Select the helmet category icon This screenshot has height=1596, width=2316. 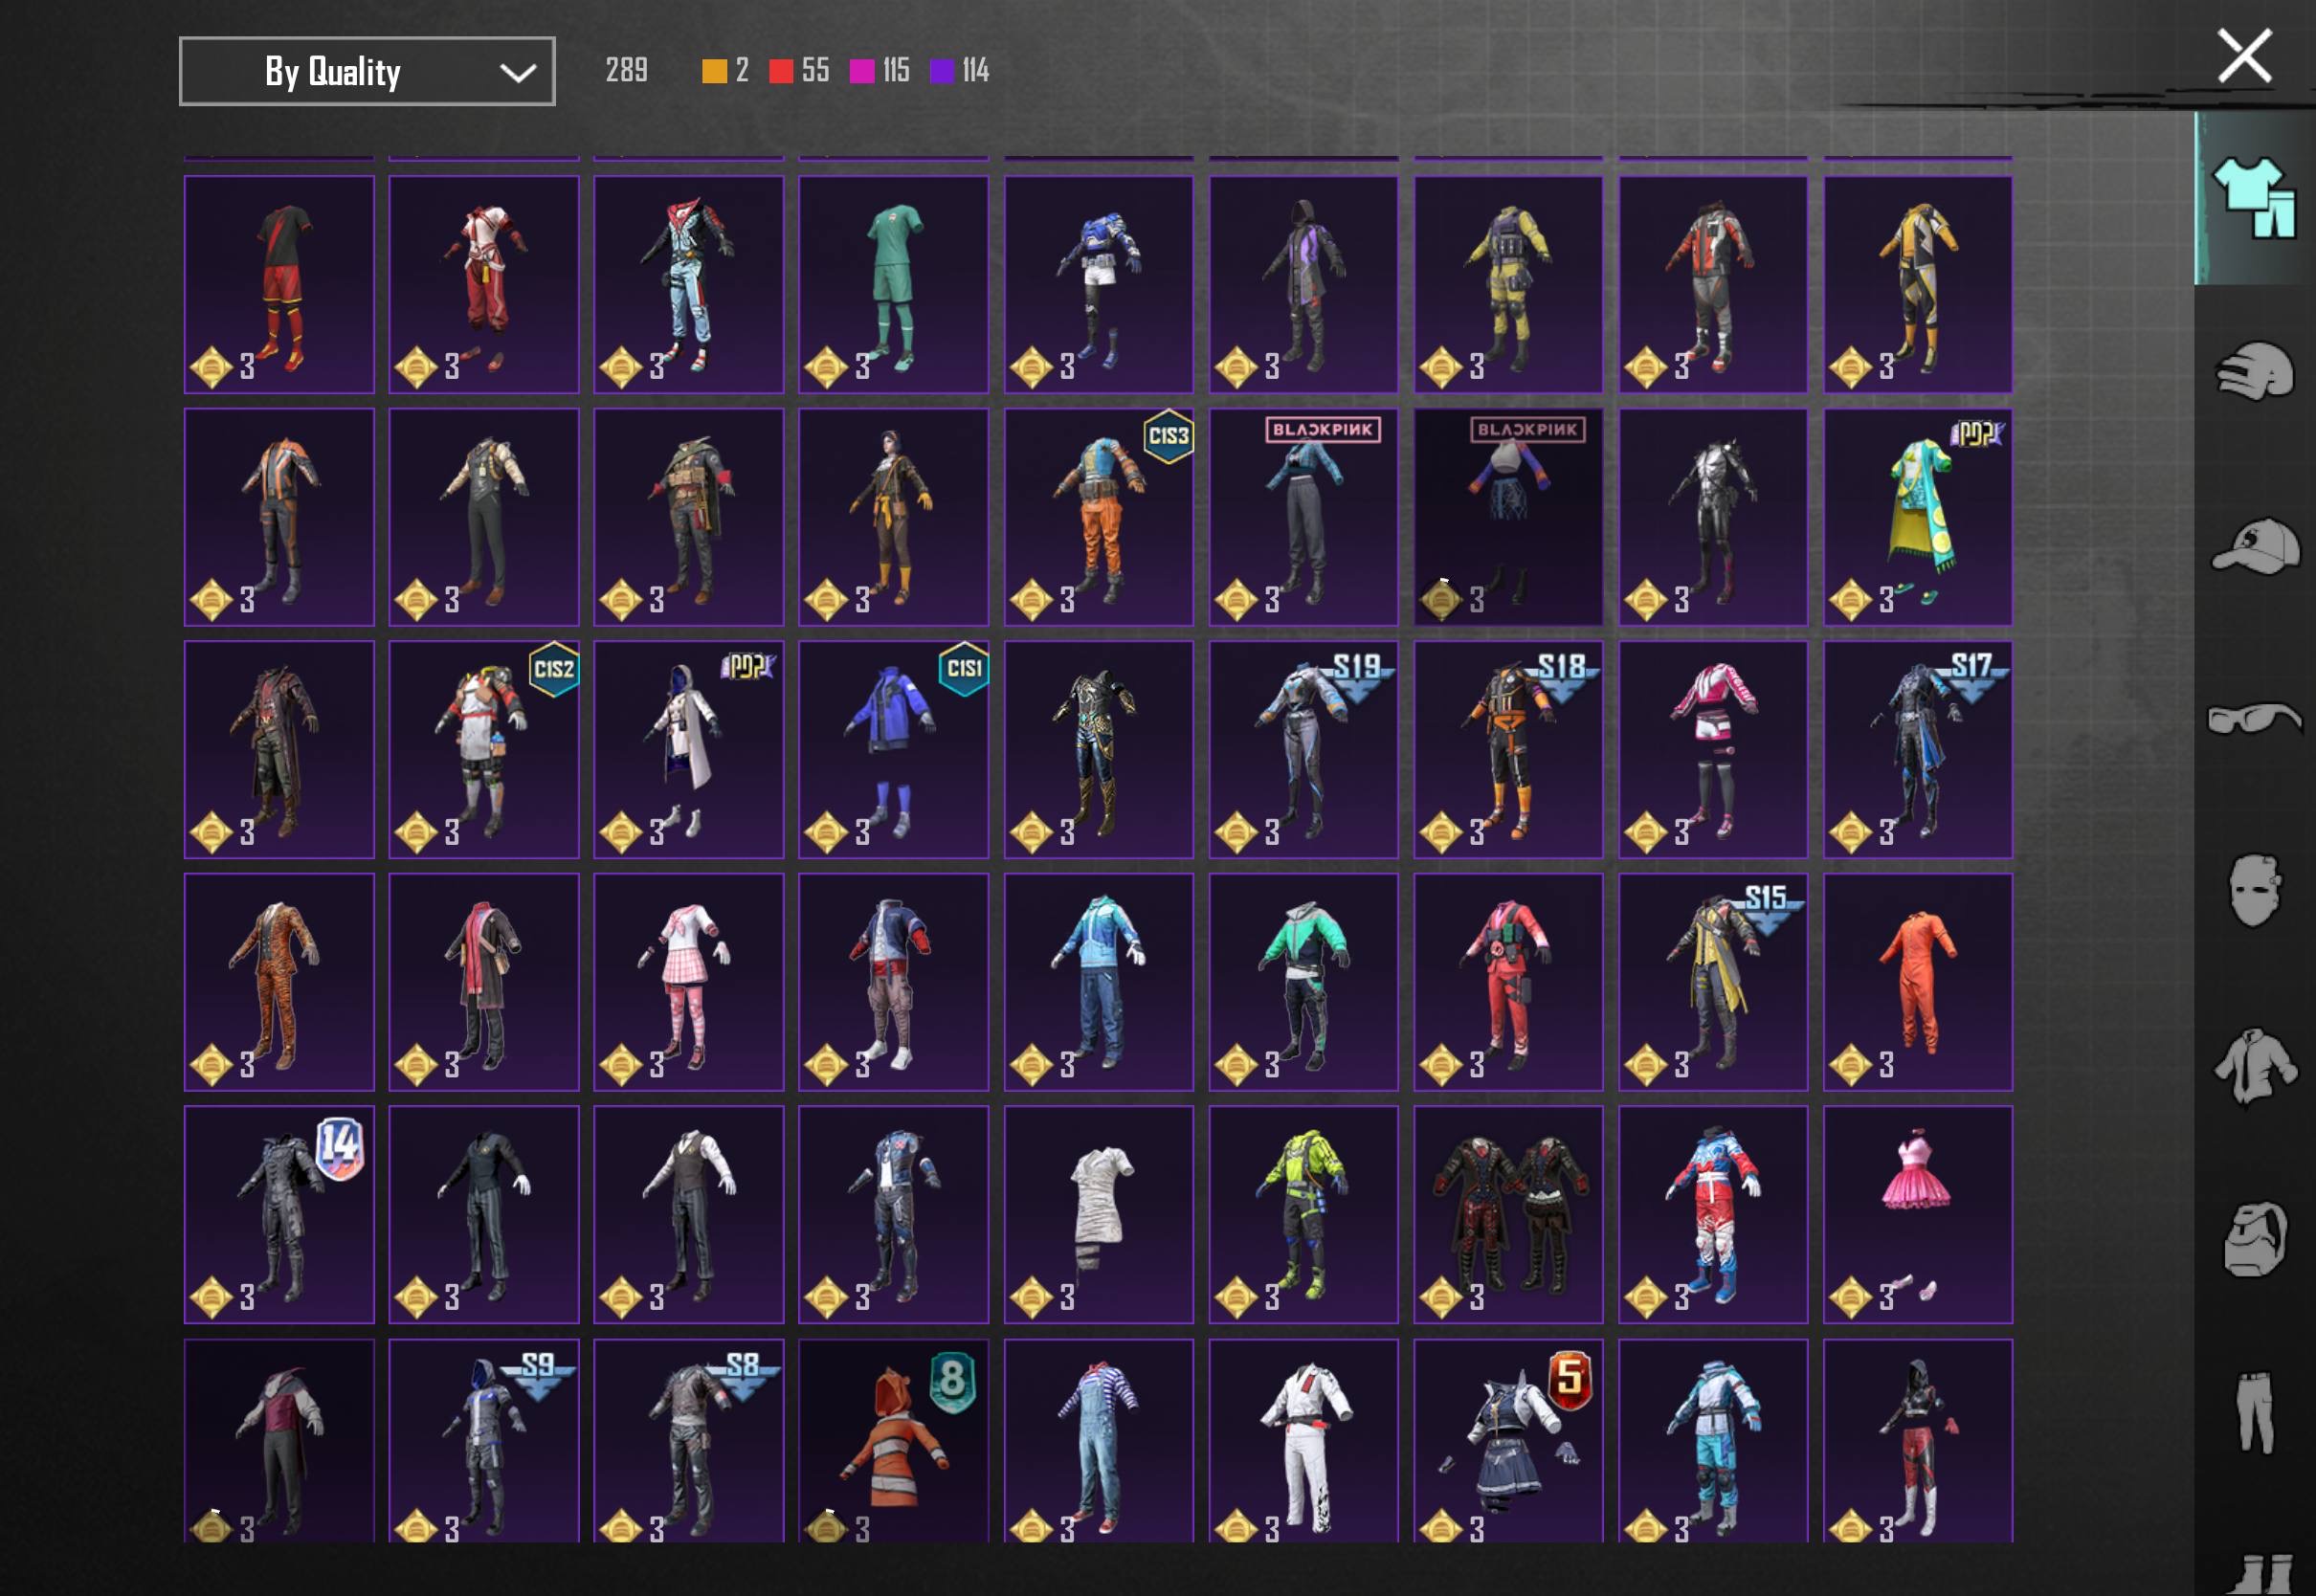(x=2255, y=372)
